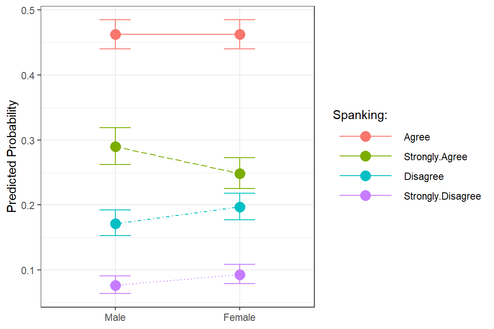This screenshot has width=494, height=329.
Task: Click the Strongly.Agree legend label
Action: point(435,157)
